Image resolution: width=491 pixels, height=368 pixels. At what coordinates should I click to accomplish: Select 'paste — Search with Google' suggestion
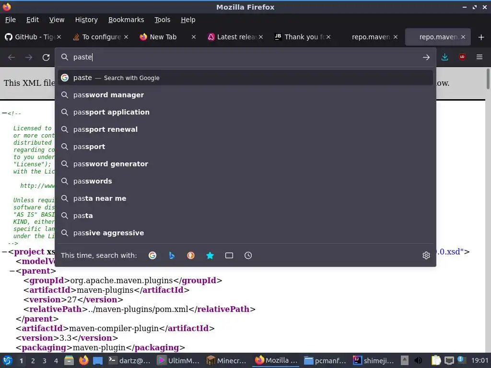[245, 78]
